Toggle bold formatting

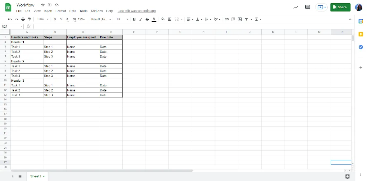(x=134, y=19)
